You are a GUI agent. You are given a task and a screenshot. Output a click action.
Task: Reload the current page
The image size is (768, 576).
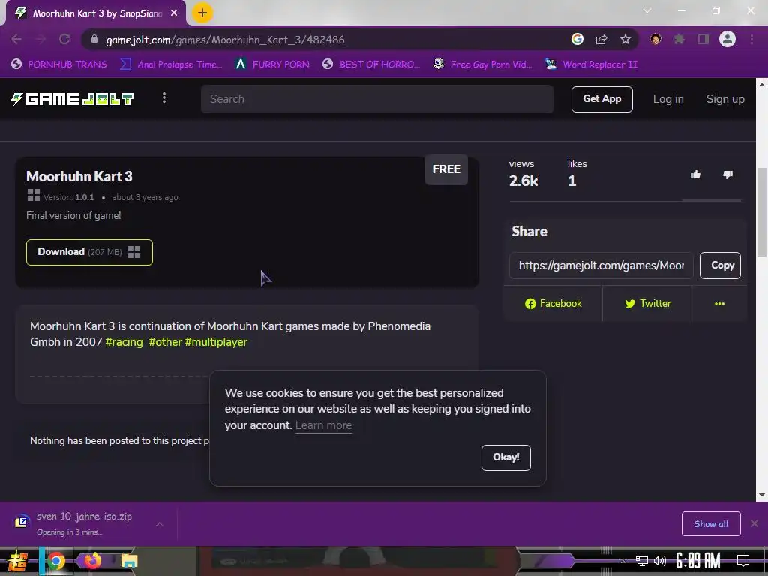coord(64,40)
